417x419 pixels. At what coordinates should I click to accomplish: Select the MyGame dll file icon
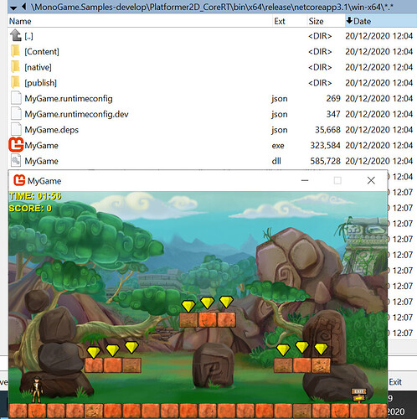click(16, 161)
